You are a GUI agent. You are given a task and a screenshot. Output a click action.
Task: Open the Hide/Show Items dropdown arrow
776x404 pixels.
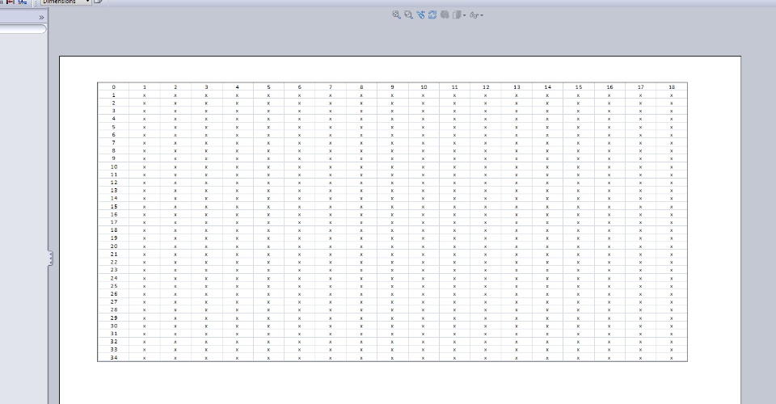pos(482,15)
